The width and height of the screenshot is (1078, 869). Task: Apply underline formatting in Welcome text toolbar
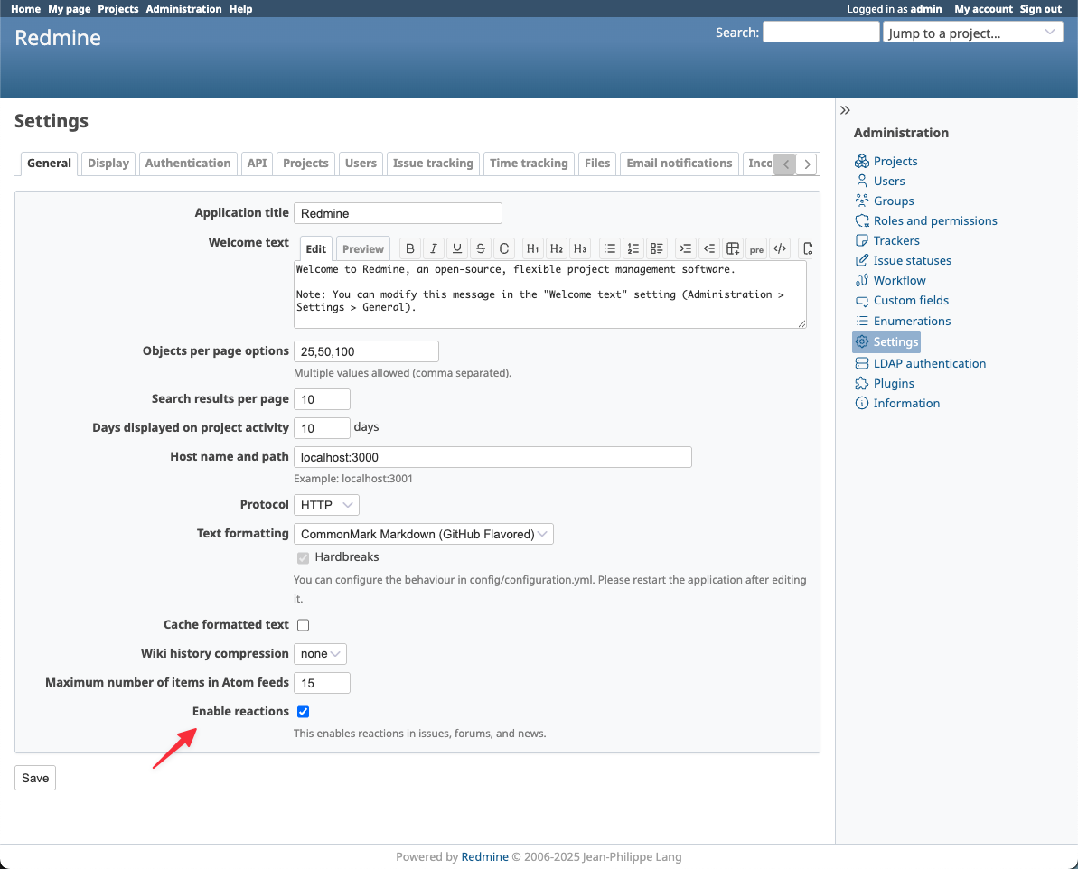click(456, 248)
